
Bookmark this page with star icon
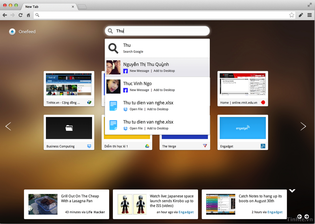pyautogui.click(x=292, y=15)
